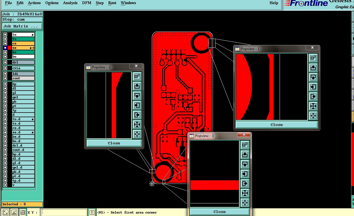
Task: Click the pan left icon in Popview - 2
Action: 137,105
